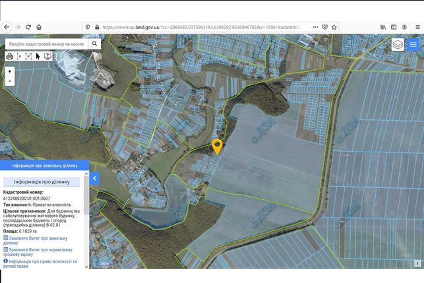424x283 pixels.
Task: Open Замовити Витяг про земельну ділянку link
Action: tap(36, 241)
